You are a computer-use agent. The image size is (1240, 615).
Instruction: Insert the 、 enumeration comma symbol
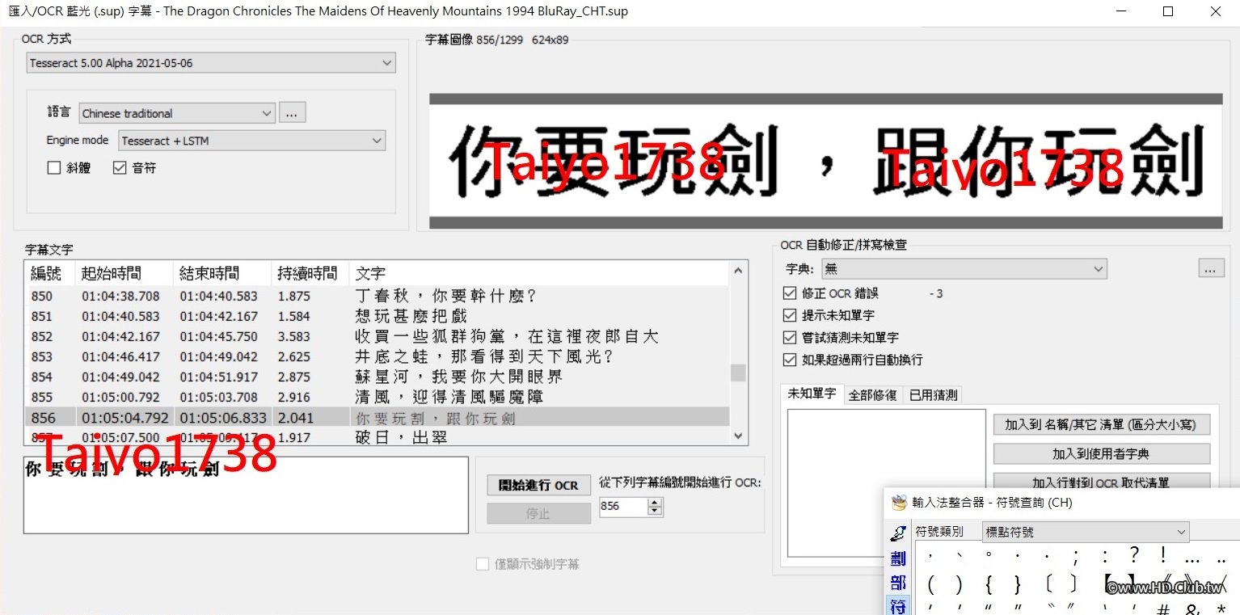[960, 556]
